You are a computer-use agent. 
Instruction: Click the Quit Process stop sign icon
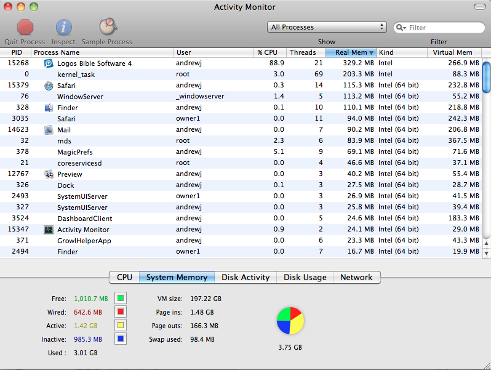[x=25, y=27]
